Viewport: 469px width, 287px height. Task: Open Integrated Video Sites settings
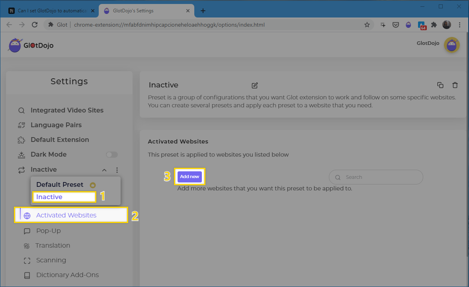pos(67,110)
